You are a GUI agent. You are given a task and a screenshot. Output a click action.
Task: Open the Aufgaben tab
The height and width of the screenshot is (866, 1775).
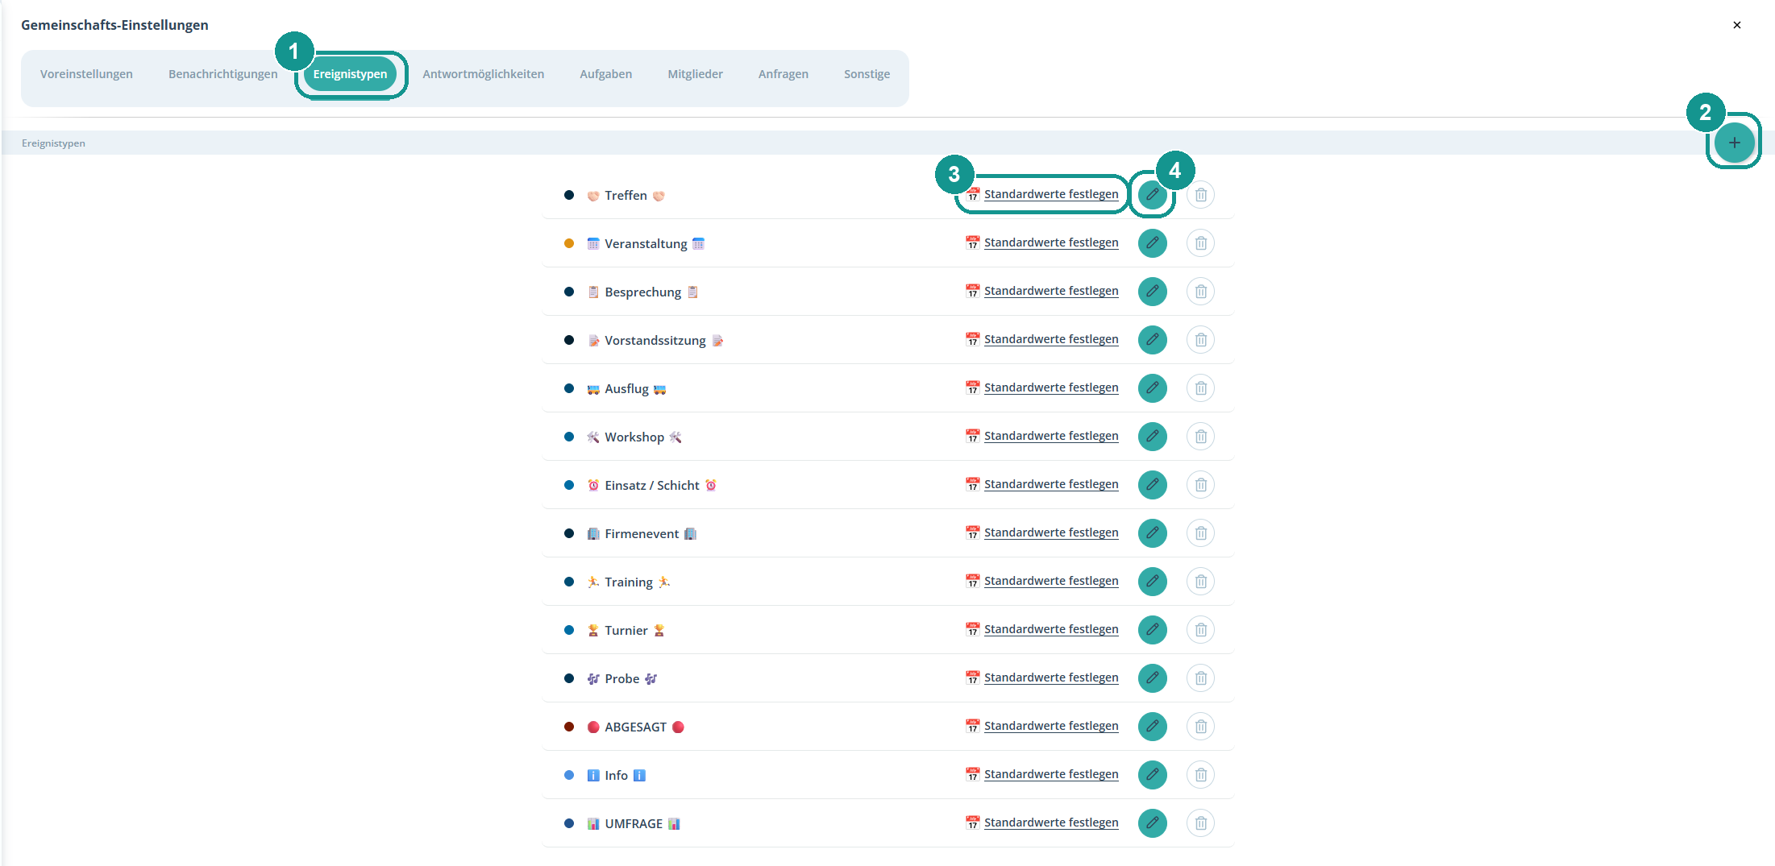[x=605, y=74]
